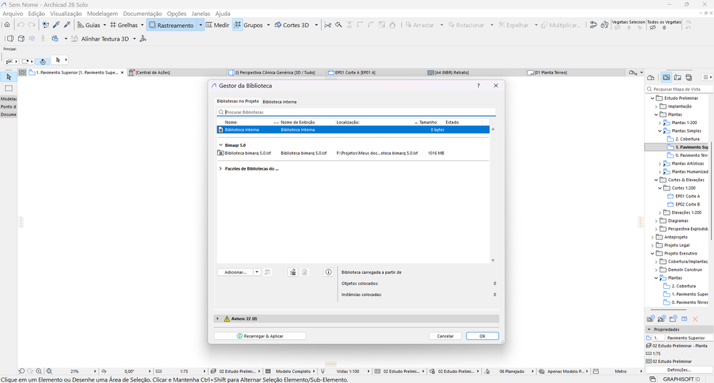The height and width of the screenshot is (383, 714).
Task: Click the Undo arrow icon
Action: [21, 25]
